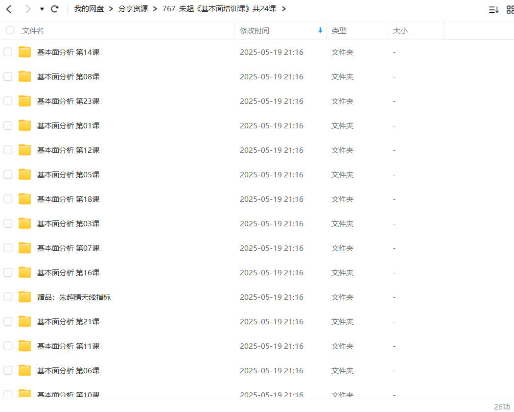The image size is (514, 412).
Task: Select folder name 基本面分析 第11课
Action: (68, 346)
